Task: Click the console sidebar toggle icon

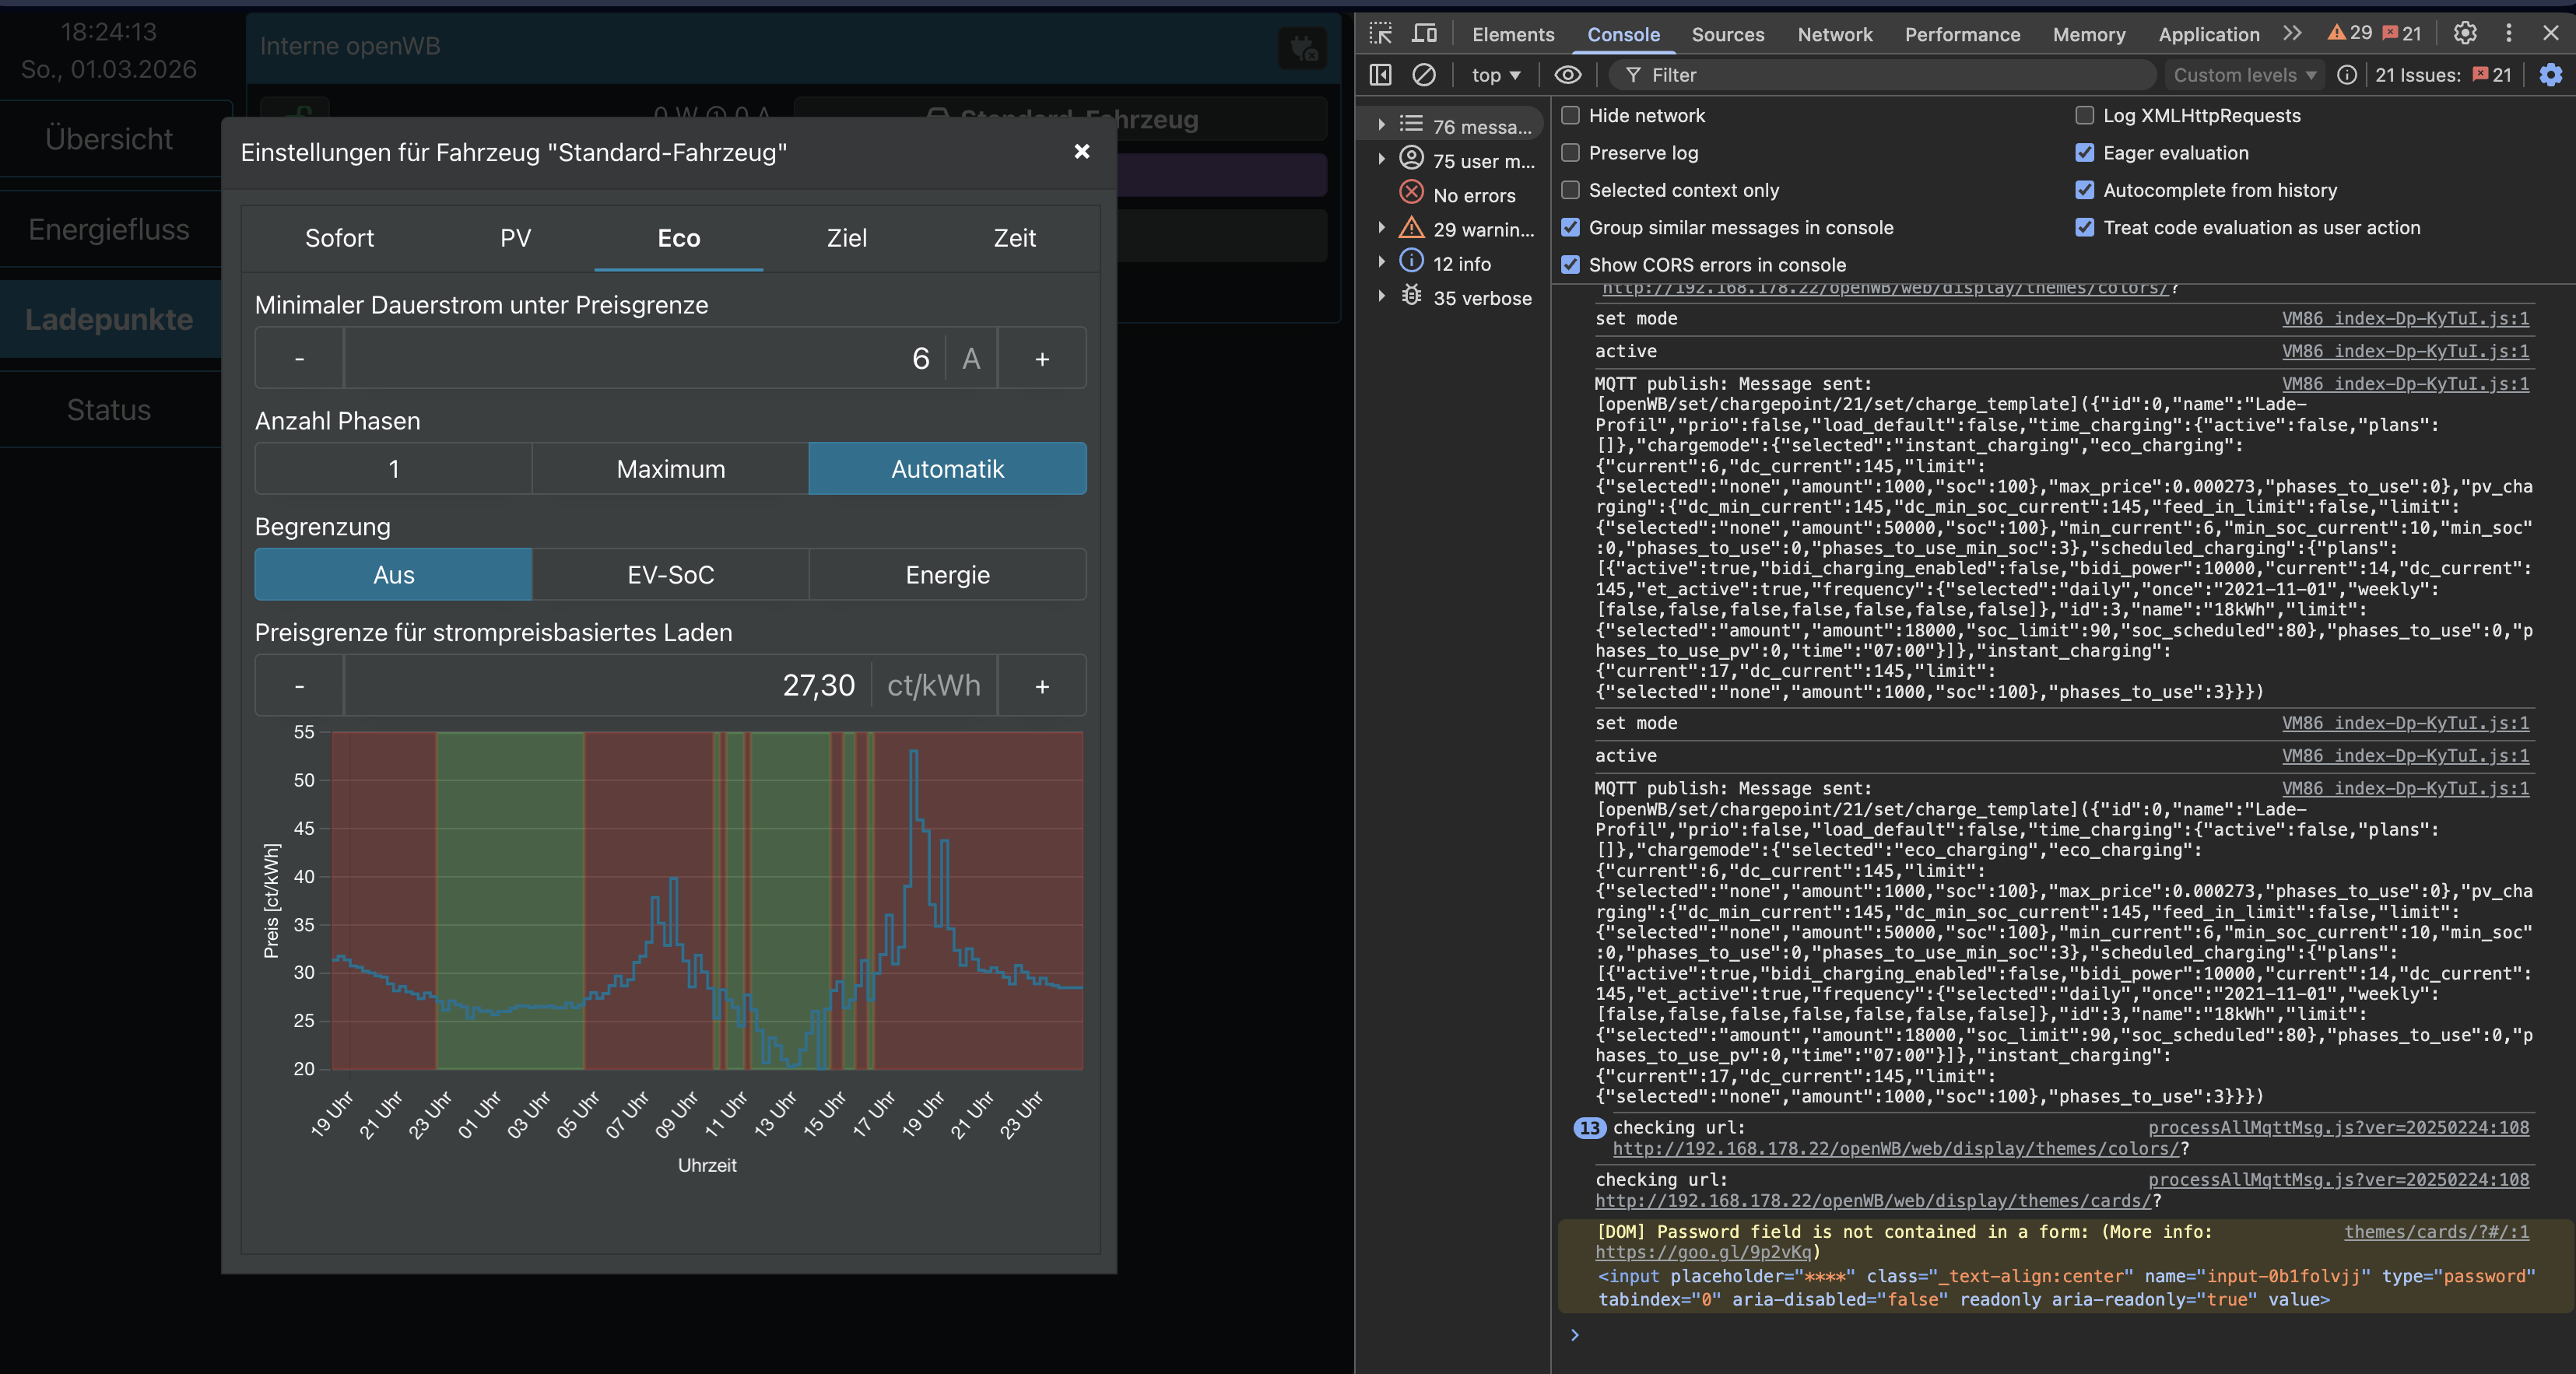Action: pyautogui.click(x=1381, y=75)
